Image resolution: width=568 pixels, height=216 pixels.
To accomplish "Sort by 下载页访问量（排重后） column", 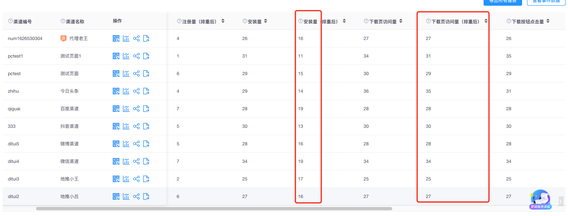I will (x=486, y=21).
